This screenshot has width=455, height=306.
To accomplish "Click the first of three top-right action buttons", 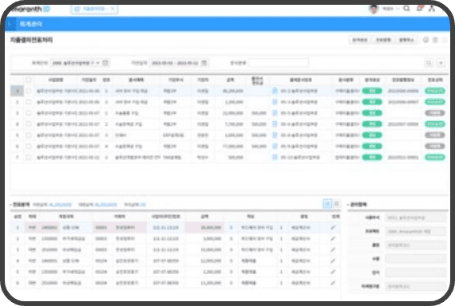I will pos(360,40).
